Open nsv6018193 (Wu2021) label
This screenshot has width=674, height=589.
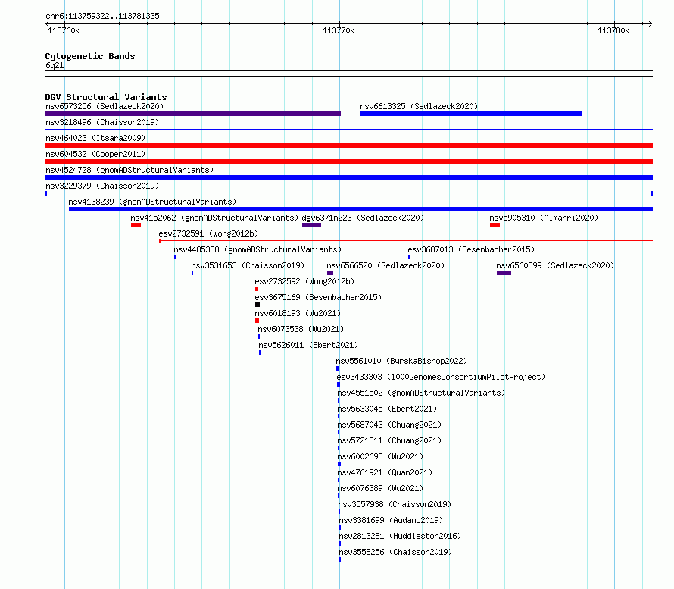coord(298,313)
